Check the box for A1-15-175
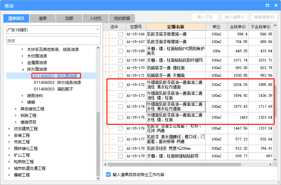281x185 pixels. (x=121, y=118)
